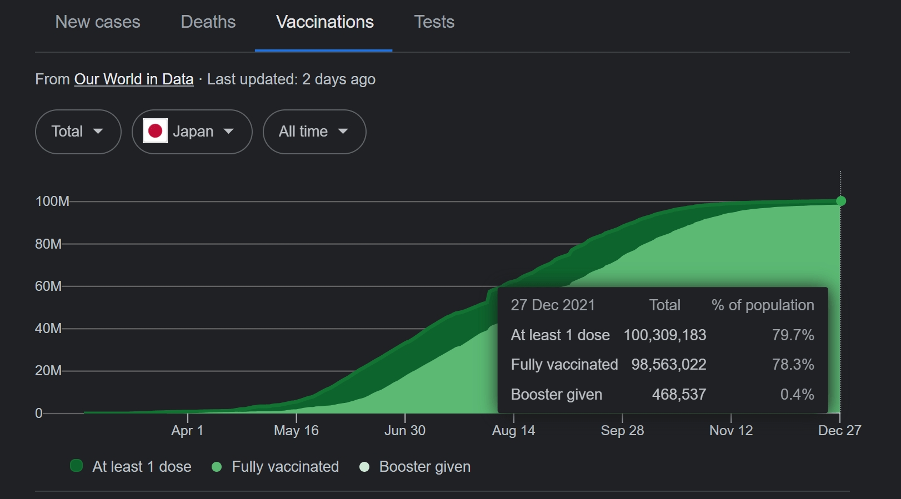
Task: Toggle the At least 1 dose legend marker
Action: (77, 466)
